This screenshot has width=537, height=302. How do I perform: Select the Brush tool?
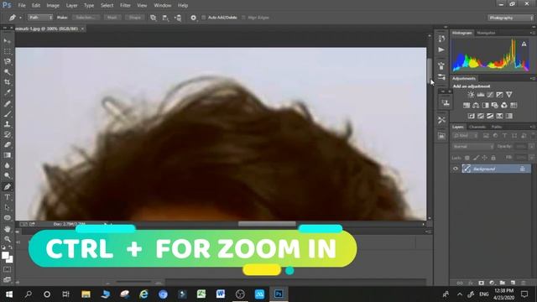pyautogui.click(x=8, y=114)
